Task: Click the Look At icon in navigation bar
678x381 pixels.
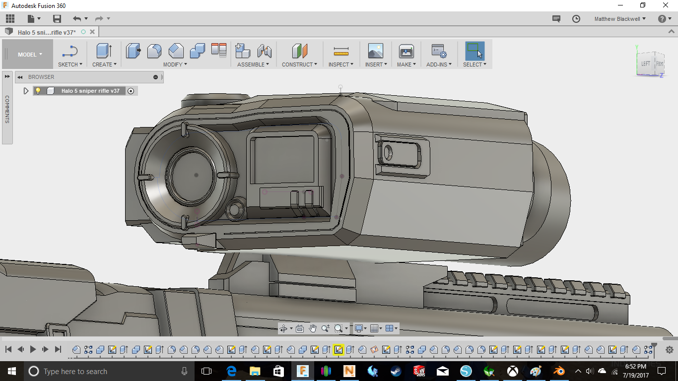Action: pos(300,328)
